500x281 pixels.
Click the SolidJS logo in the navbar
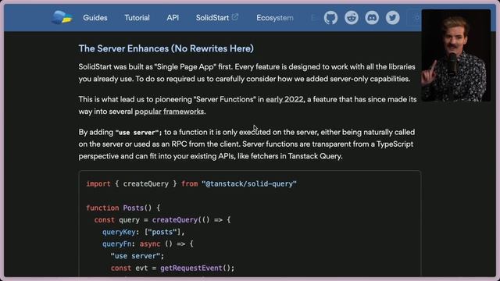point(62,17)
